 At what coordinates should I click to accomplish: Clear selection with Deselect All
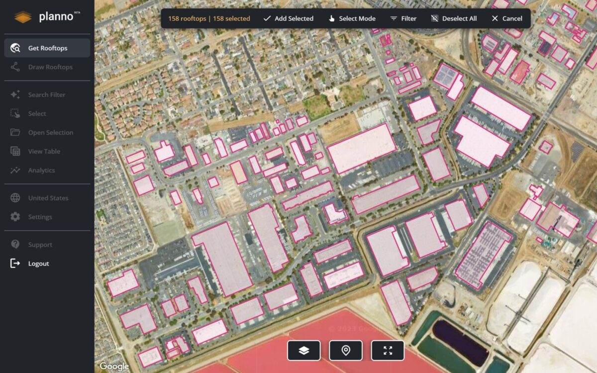pos(453,19)
